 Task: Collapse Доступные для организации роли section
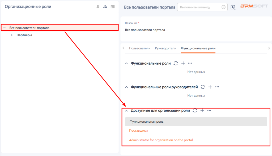pyautogui.click(x=126, y=111)
